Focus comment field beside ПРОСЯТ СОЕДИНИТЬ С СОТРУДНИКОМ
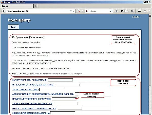Image resolution: width=152 pixels, height=115 pixels. tap(69, 108)
